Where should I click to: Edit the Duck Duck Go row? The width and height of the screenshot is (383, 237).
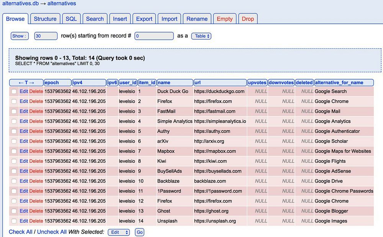[x=24, y=91]
